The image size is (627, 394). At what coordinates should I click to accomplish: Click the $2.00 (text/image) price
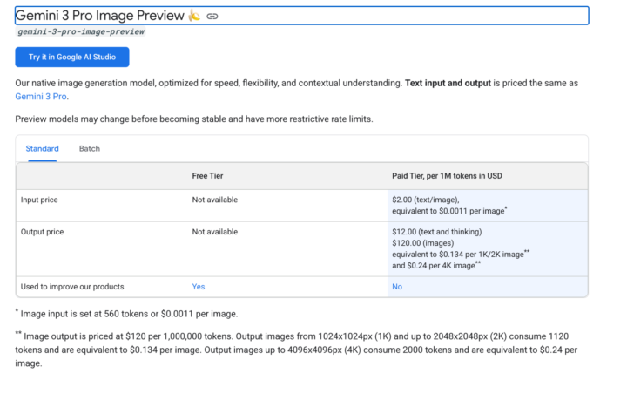pyautogui.click(x=426, y=200)
